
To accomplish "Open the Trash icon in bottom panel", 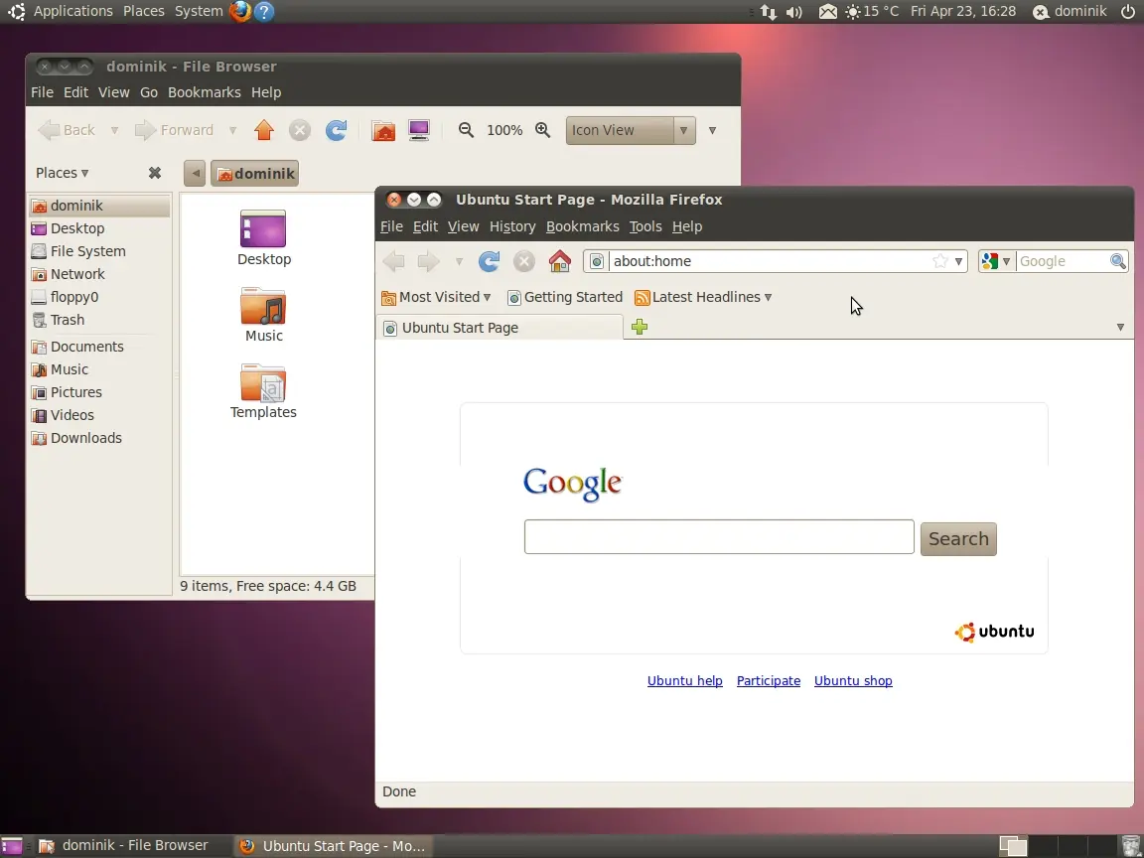I will 1130,846.
